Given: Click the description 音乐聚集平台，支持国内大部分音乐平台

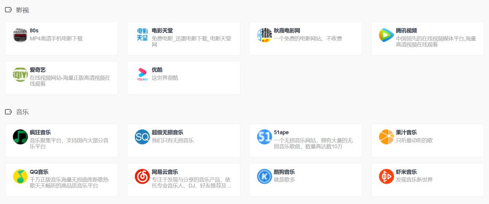Looking at the screenshot, I should click(x=69, y=143).
